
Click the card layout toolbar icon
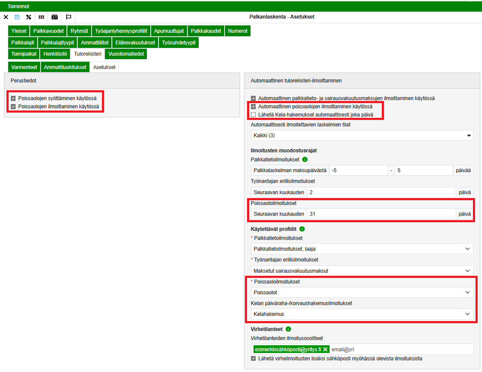[54, 17]
